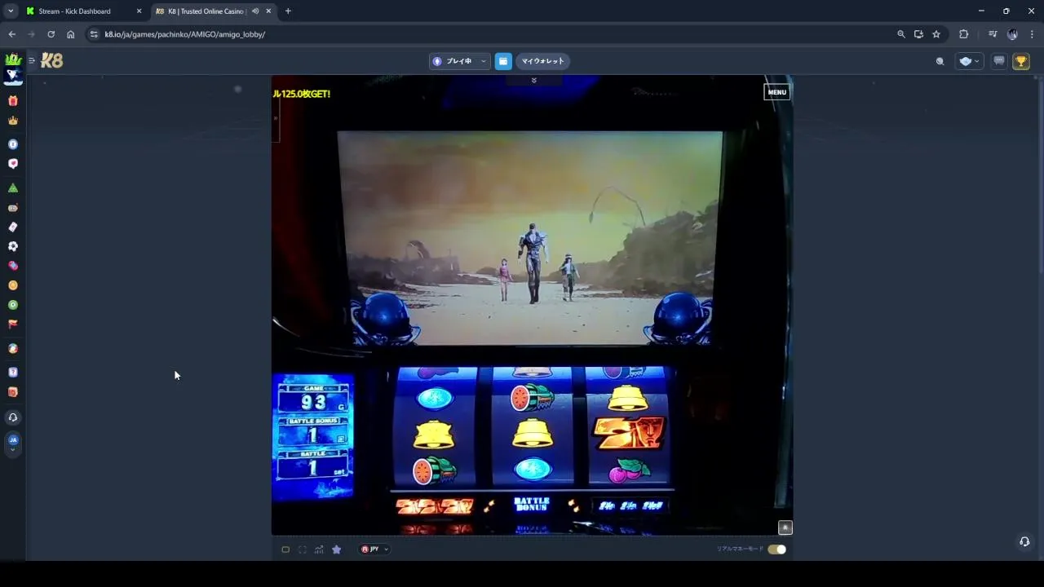Open the browser home page

[x=70, y=34]
